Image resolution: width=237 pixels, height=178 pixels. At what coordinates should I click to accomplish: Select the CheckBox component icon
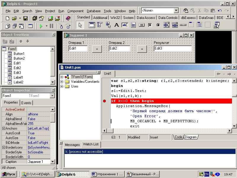coord(150,25)
